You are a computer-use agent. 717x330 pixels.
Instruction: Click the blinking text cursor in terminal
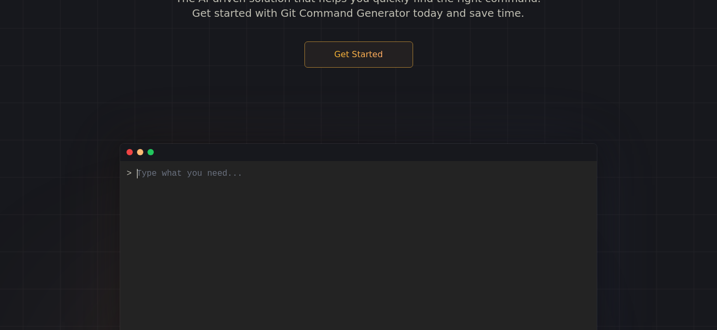pyautogui.click(x=137, y=174)
